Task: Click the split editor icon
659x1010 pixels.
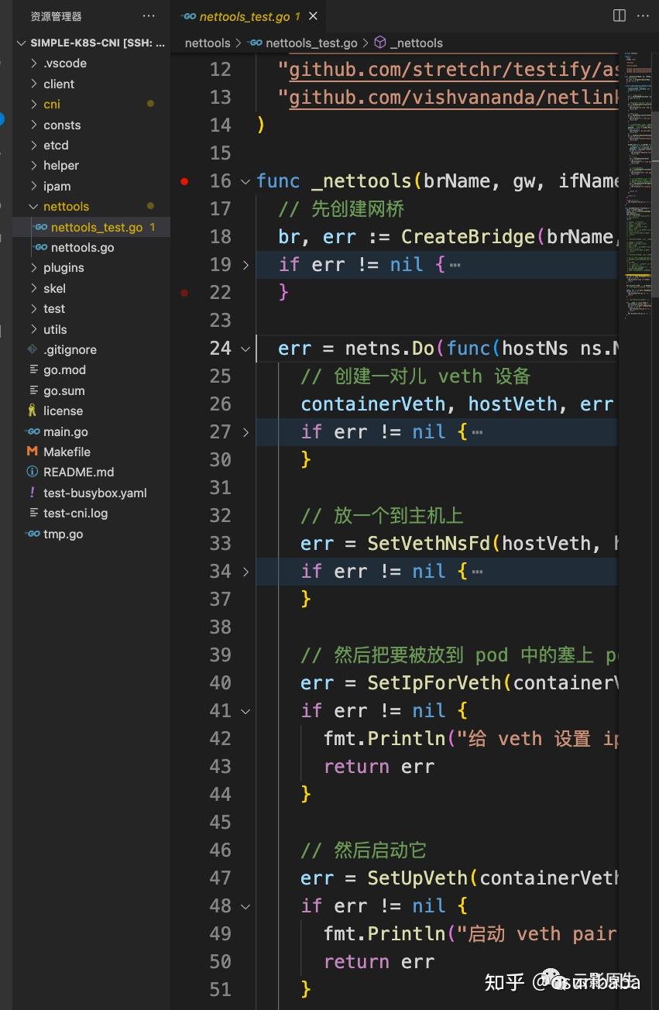Action: (619, 15)
